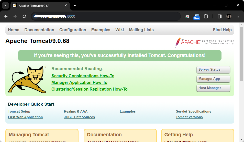244x142 pixels.
Task: Click the Host Manager button
Action: tap(213, 88)
